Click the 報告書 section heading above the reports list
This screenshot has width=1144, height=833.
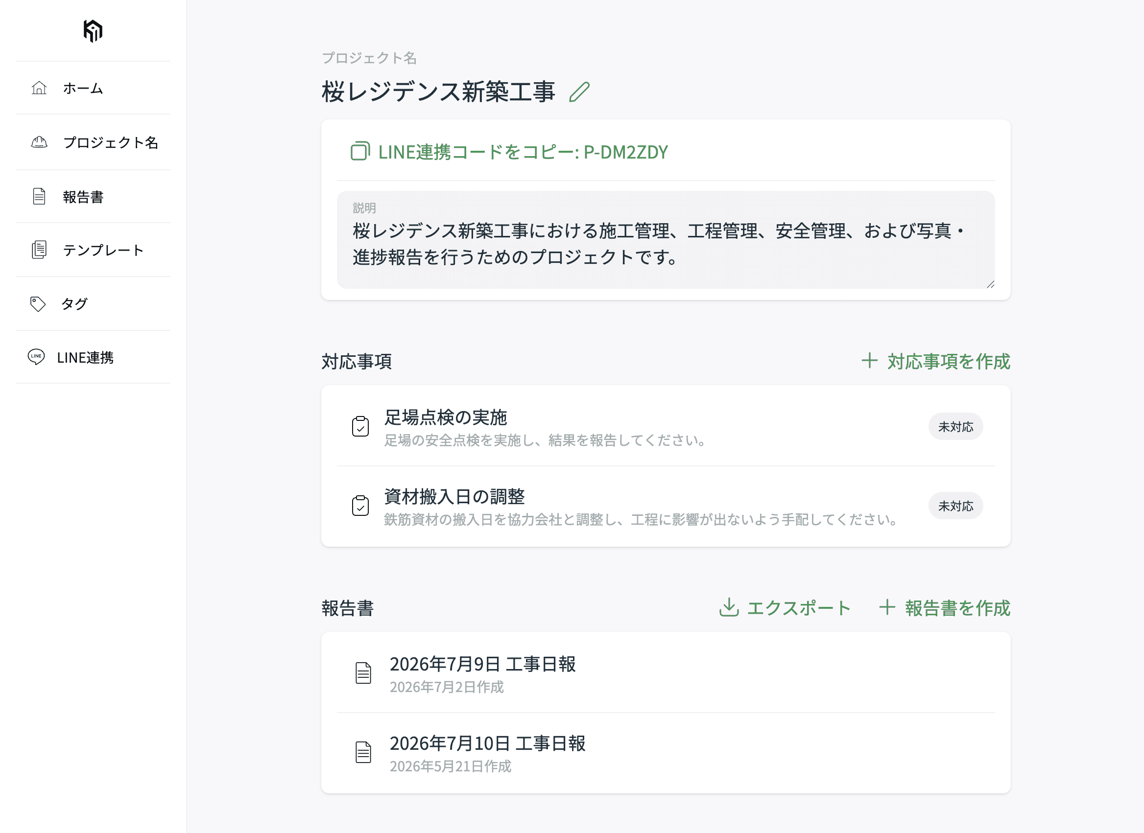coord(348,607)
